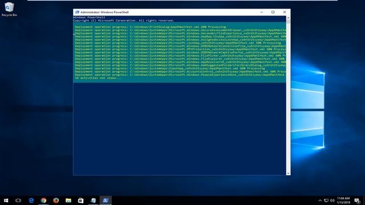Click the PeopleExperienceHost progress line
Screen dimensions: 365x205
[180, 75]
